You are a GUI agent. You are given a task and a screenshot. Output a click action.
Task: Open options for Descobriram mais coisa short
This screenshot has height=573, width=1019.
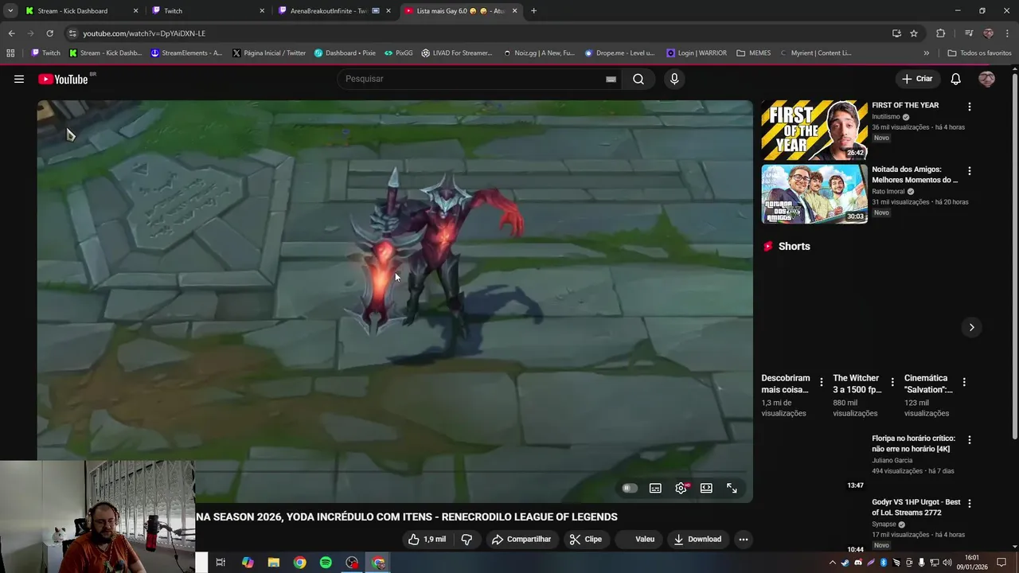pyautogui.click(x=822, y=382)
